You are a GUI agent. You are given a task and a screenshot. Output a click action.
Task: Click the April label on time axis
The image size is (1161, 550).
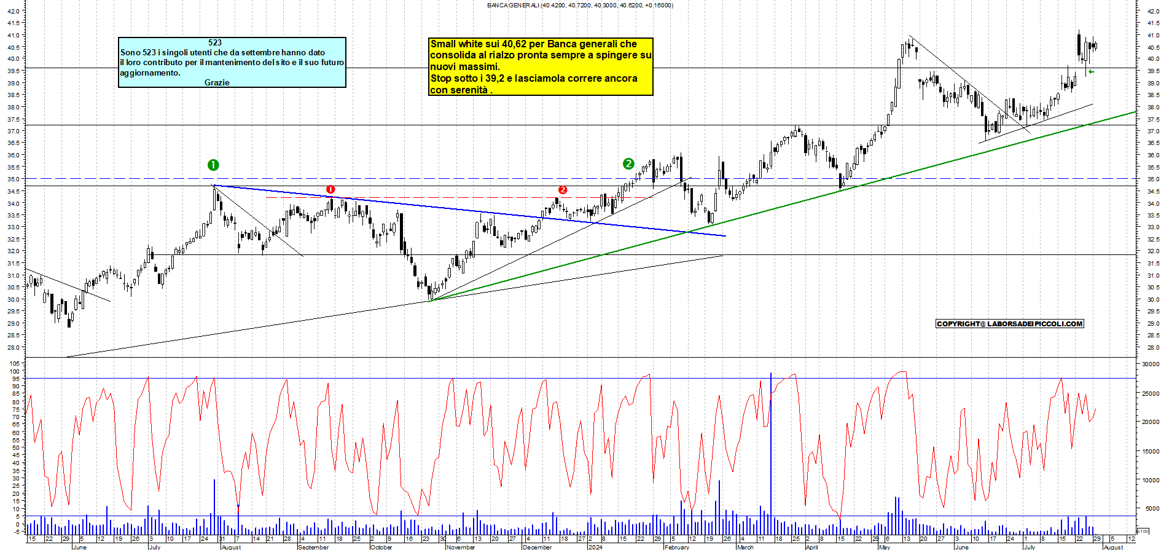click(812, 547)
